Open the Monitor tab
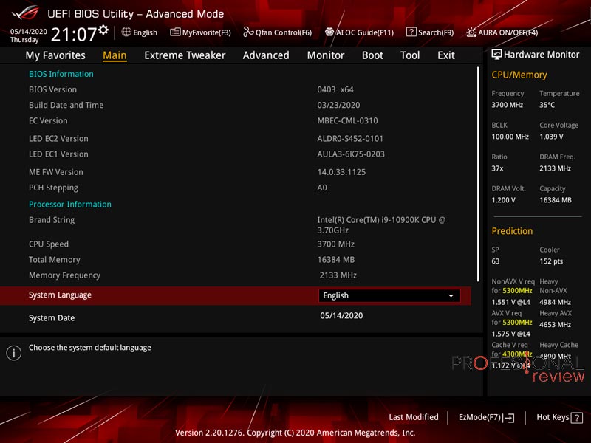591x443 pixels. pyautogui.click(x=326, y=55)
